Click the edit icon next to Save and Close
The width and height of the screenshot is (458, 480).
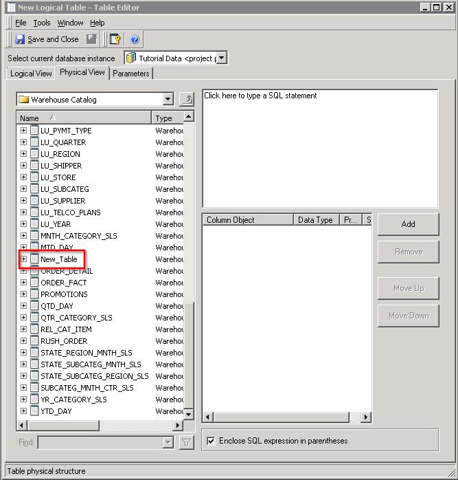click(91, 39)
